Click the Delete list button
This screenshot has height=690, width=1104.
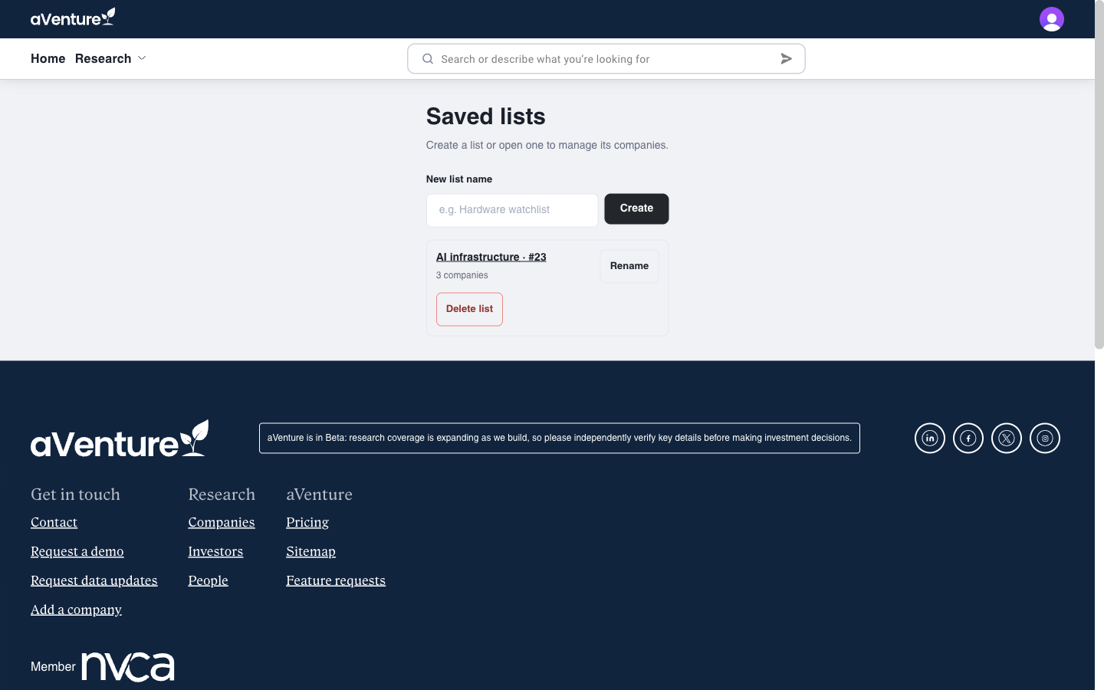pos(469,309)
